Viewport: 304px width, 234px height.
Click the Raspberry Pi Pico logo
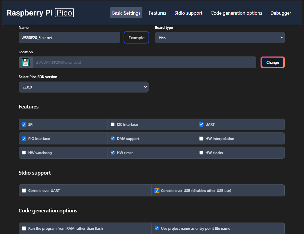click(40, 13)
